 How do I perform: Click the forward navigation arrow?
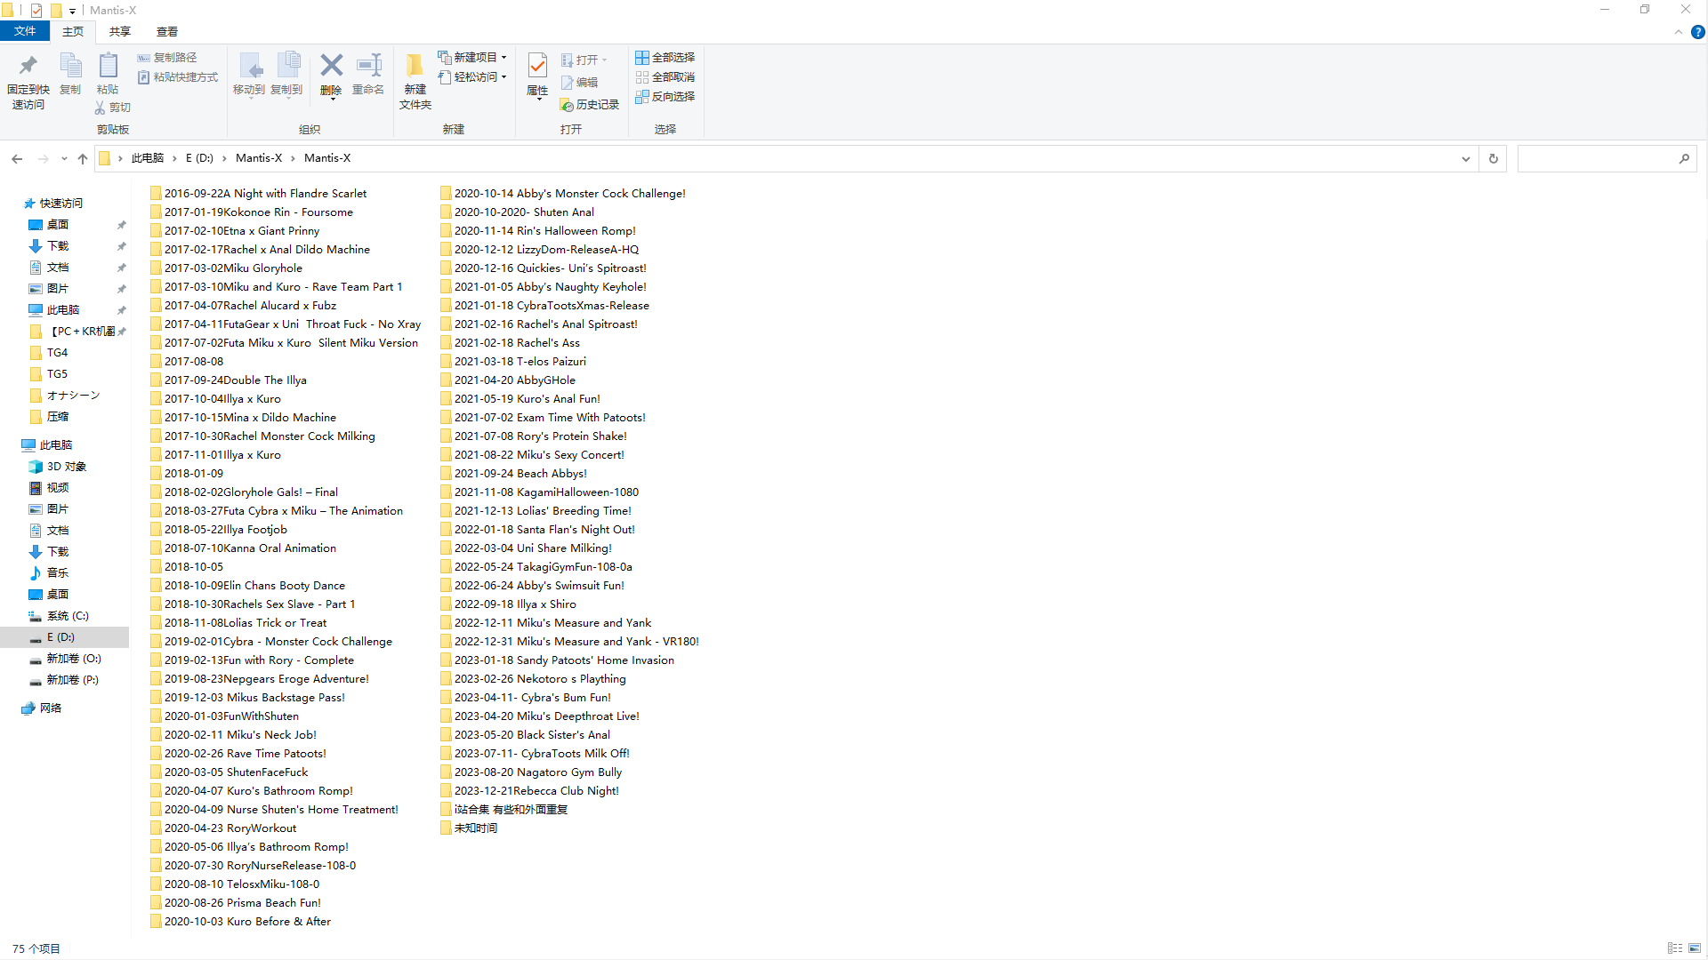(43, 158)
